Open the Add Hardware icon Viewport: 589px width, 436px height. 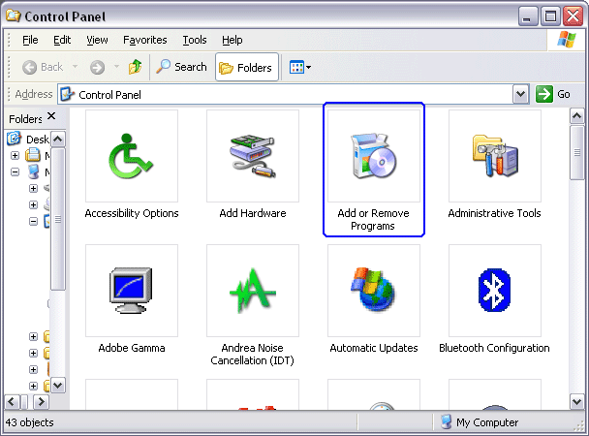click(x=253, y=156)
